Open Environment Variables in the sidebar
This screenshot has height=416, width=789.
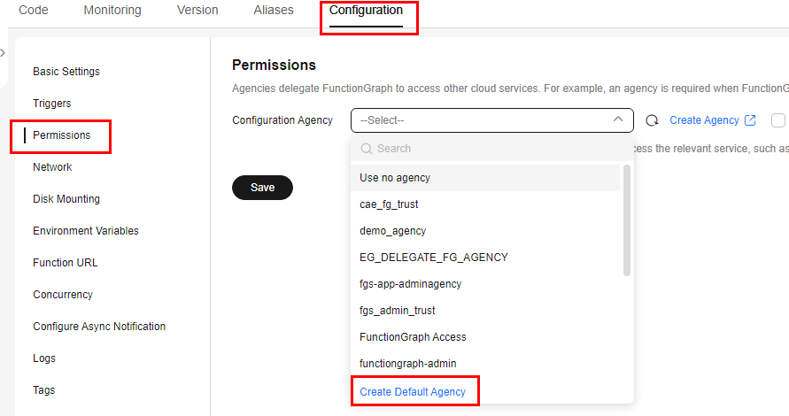click(x=86, y=231)
